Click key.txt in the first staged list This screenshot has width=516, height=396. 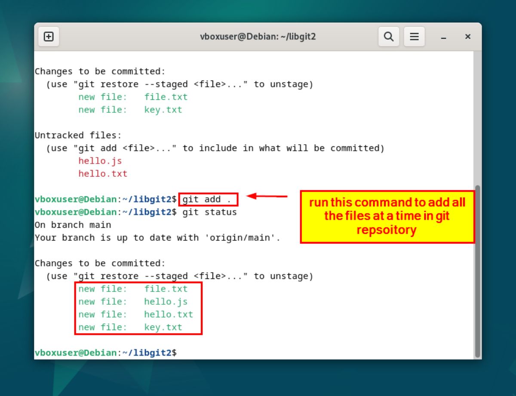163,110
